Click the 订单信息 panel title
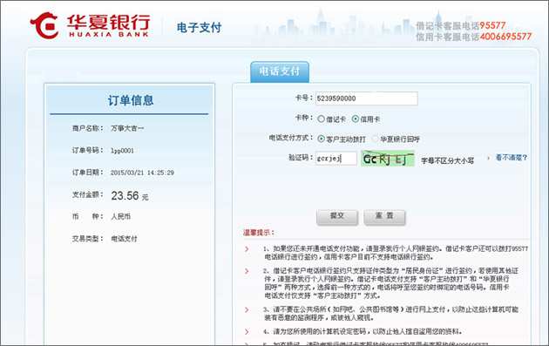 point(131,100)
